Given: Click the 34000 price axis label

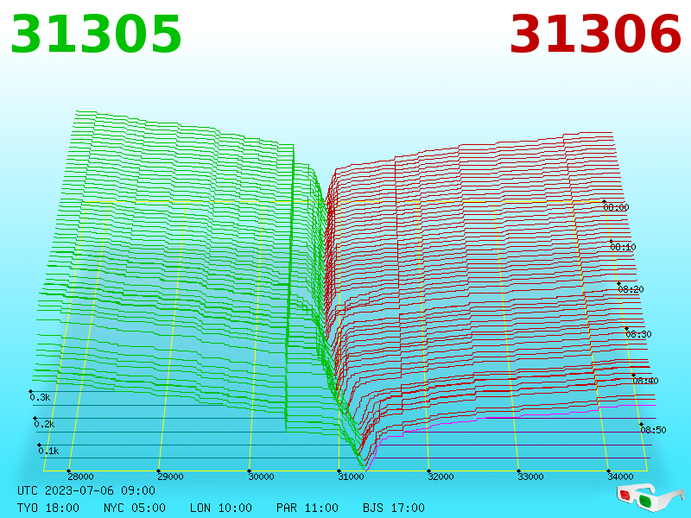Looking at the screenshot, I should (620, 477).
